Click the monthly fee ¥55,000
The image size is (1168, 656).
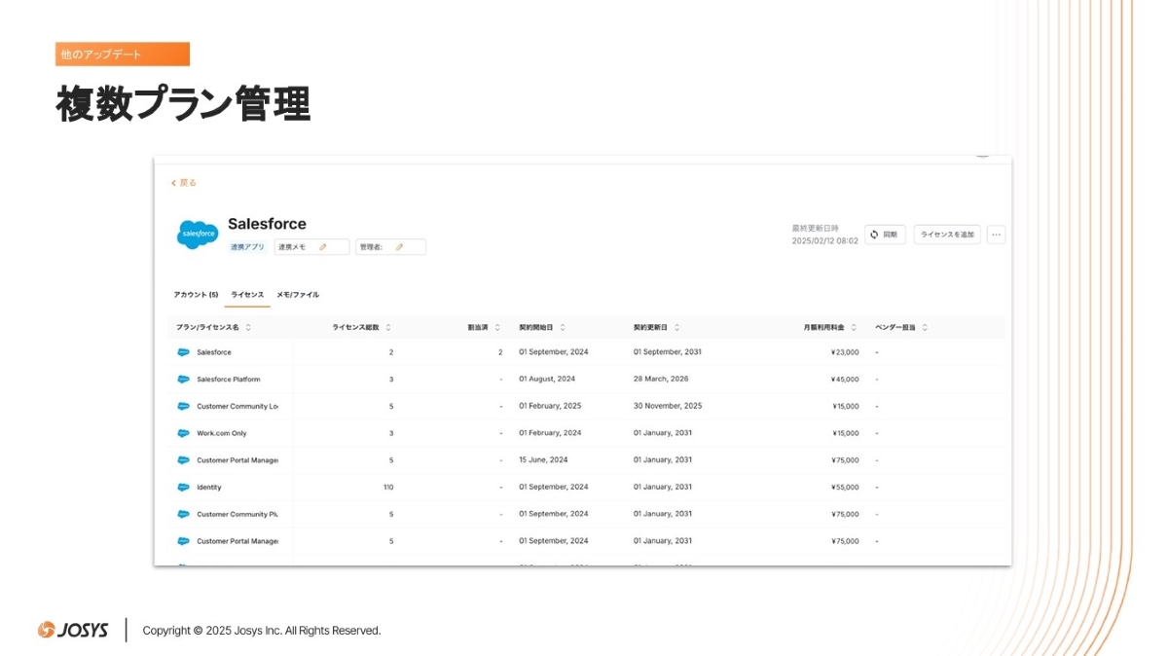coord(845,487)
